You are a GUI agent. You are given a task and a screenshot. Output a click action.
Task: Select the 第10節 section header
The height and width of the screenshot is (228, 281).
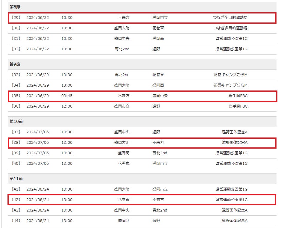pyautogui.click(x=16, y=121)
